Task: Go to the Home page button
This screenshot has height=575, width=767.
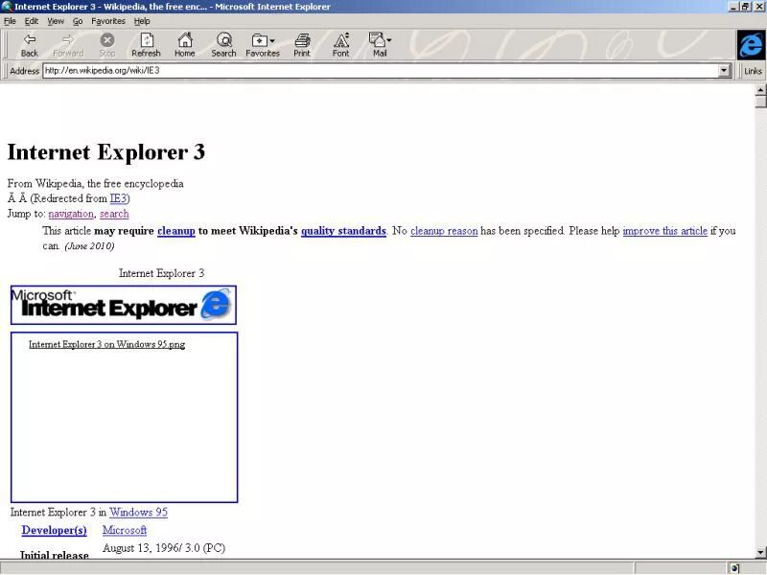Action: tap(184, 45)
